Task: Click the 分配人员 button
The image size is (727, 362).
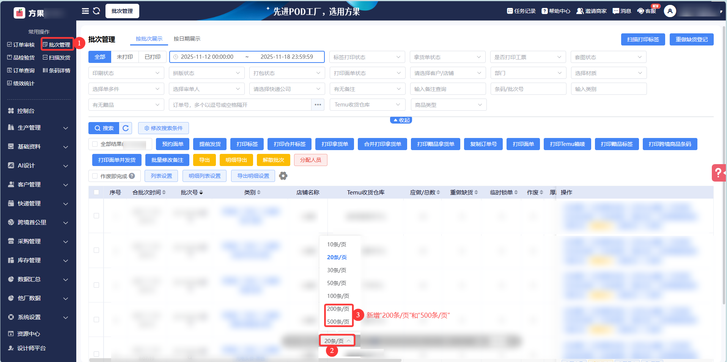Action: (311, 160)
